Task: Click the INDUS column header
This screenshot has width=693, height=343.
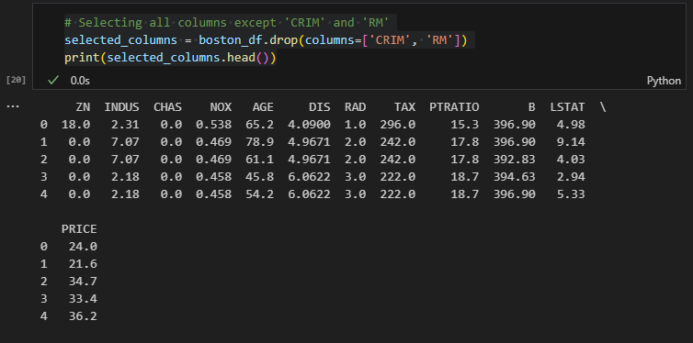Action: [121, 107]
